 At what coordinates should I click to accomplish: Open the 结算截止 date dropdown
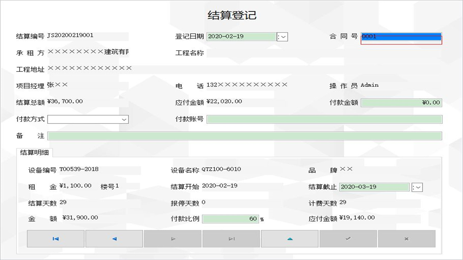(416, 187)
